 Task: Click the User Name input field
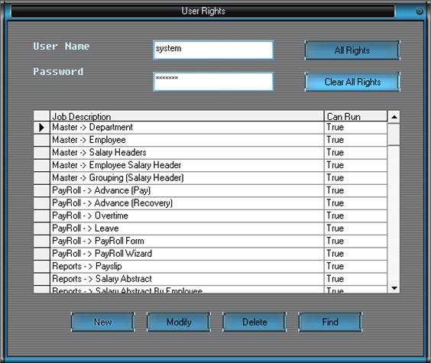point(213,50)
